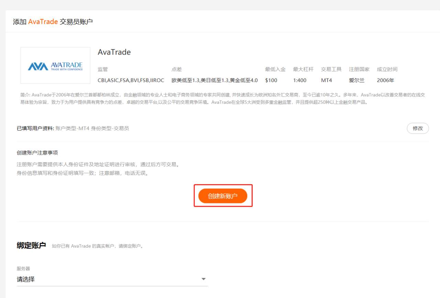Click the 监管 column label
This screenshot has height=298, width=440.
(103, 69)
